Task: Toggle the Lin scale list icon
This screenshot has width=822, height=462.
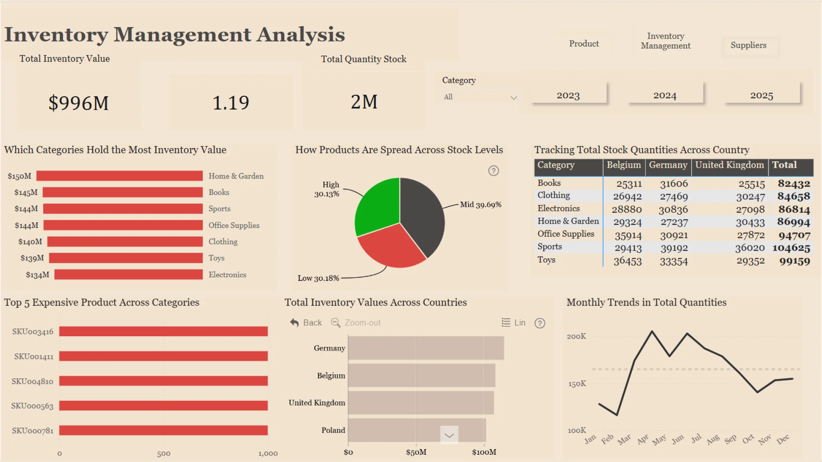Action: click(506, 323)
